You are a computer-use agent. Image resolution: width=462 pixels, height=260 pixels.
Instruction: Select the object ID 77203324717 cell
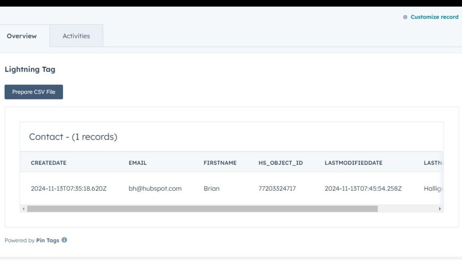pyautogui.click(x=277, y=189)
